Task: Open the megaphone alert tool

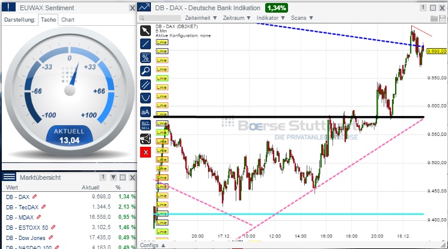Action: [x=146, y=138]
